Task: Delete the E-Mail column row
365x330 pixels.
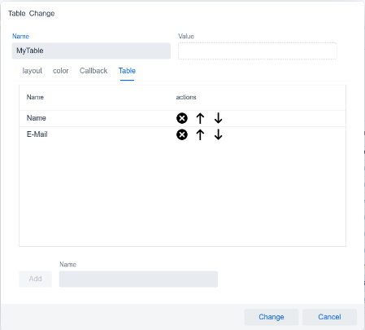Action: pos(182,134)
